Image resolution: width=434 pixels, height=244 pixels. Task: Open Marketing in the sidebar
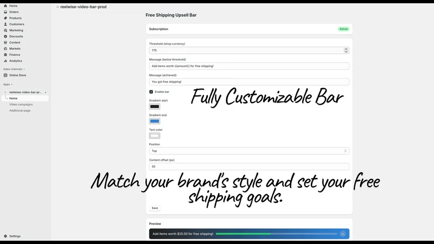[16, 30]
